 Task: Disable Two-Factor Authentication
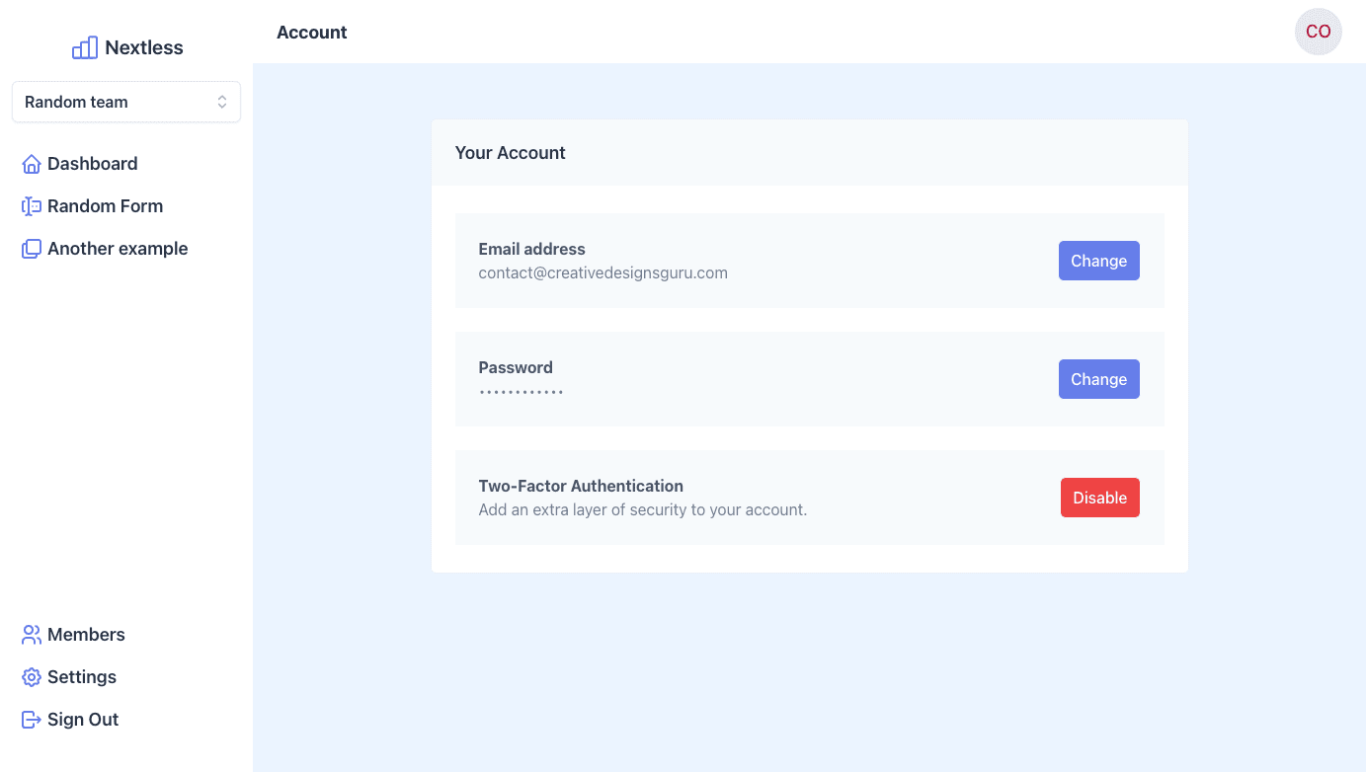pyautogui.click(x=1099, y=498)
